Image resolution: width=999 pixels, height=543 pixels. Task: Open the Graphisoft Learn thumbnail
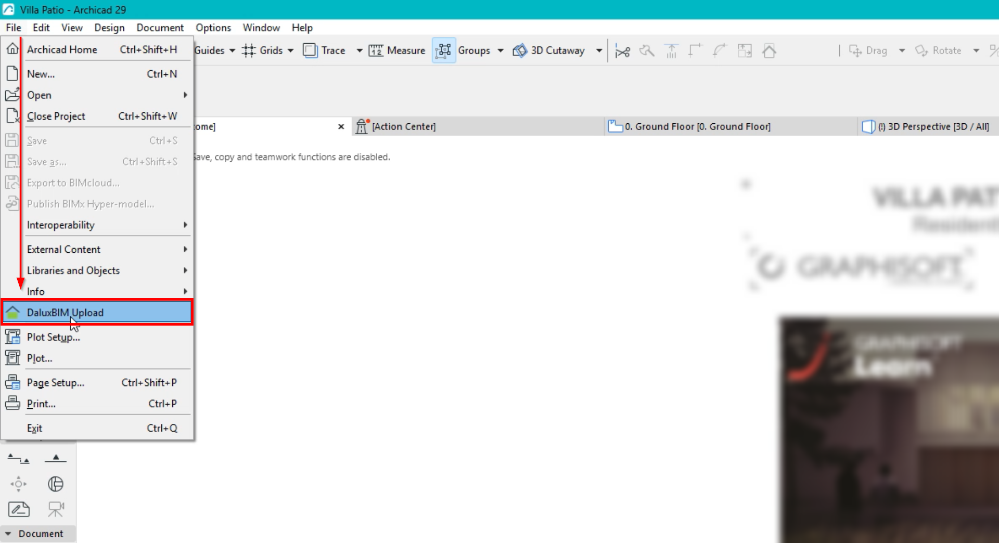[x=889, y=430]
